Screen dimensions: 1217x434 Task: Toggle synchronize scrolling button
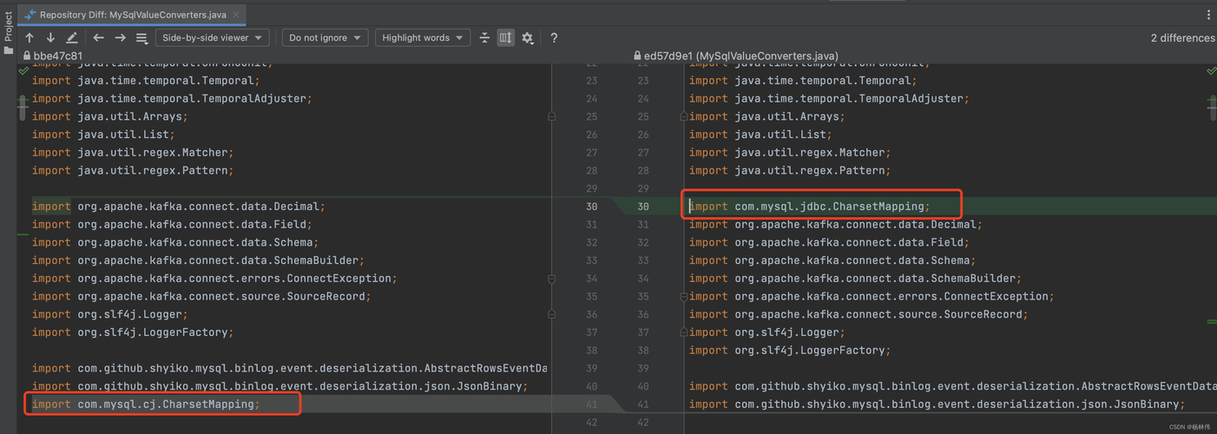point(506,38)
